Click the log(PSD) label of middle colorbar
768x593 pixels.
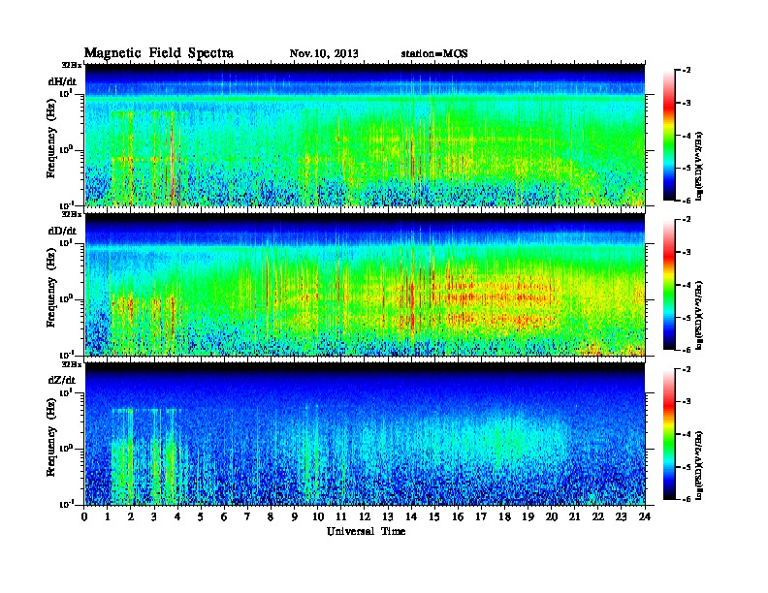(699, 315)
